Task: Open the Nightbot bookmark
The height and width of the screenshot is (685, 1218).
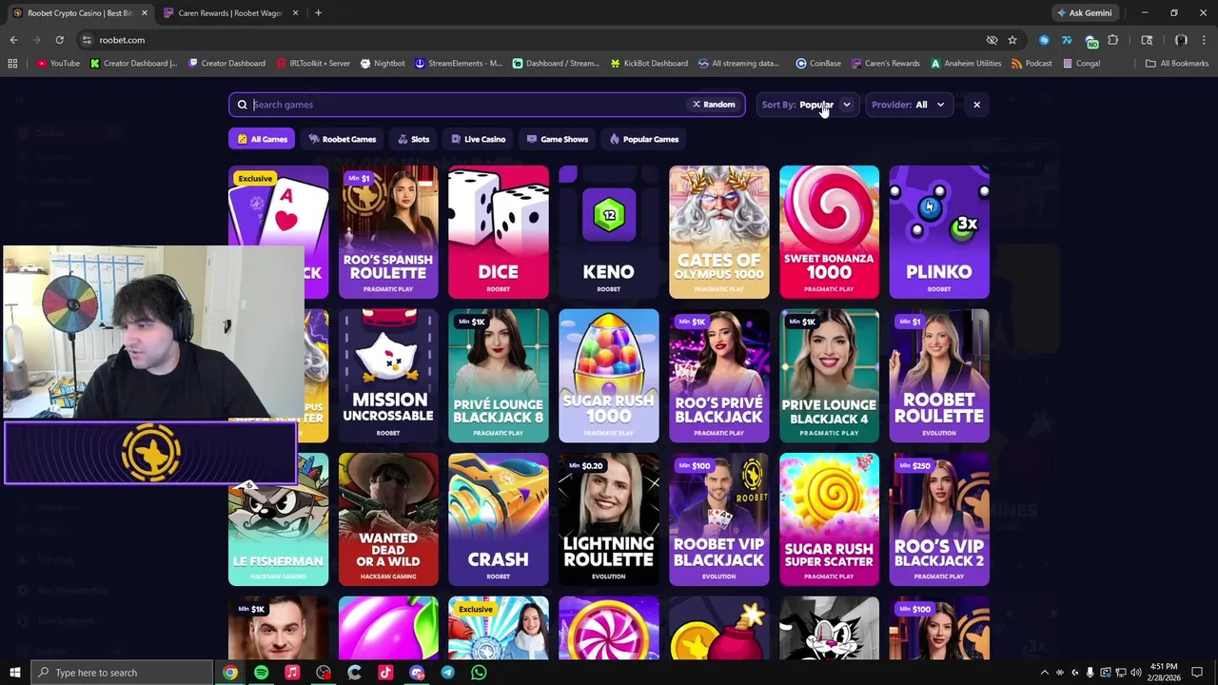Action: [383, 64]
